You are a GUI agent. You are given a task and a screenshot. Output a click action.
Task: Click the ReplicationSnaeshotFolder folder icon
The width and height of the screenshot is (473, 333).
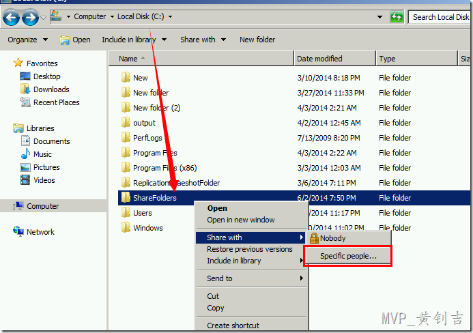(x=126, y=182)
